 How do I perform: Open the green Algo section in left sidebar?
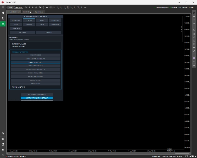(3, 24)
